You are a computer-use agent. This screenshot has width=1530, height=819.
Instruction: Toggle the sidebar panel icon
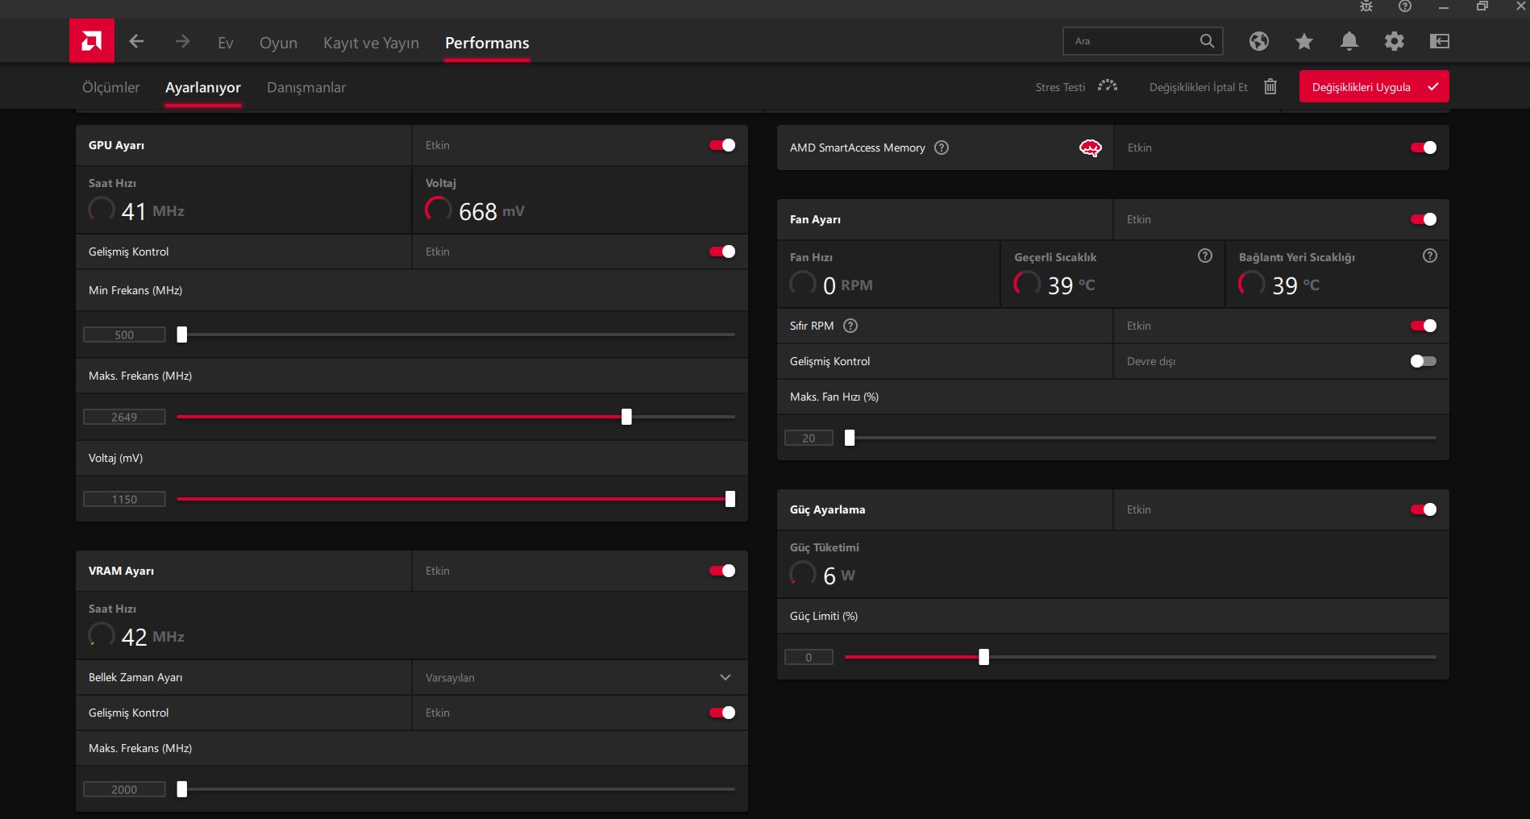1439,41
